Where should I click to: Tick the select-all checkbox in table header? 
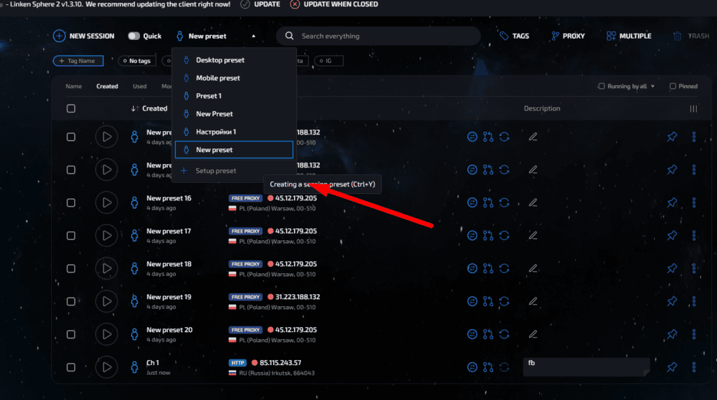point(71,109)
